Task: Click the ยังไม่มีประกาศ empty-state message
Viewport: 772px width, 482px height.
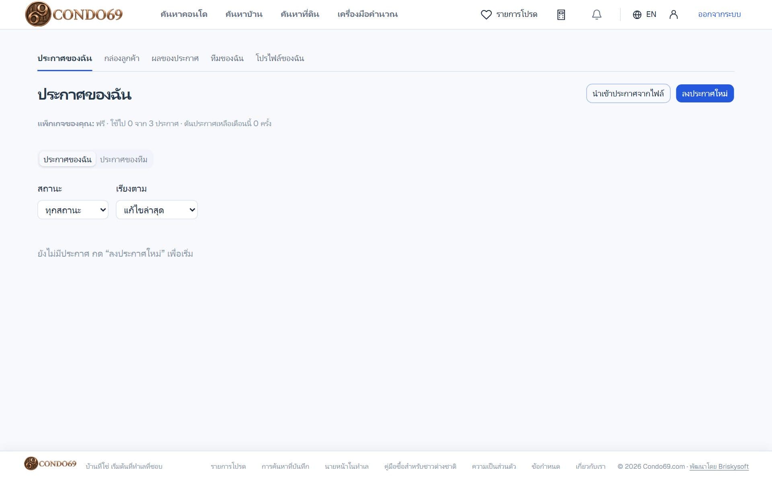Action: click(115, 253)
